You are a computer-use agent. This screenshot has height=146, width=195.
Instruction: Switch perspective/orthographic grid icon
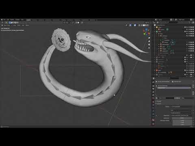coord(149,48)
